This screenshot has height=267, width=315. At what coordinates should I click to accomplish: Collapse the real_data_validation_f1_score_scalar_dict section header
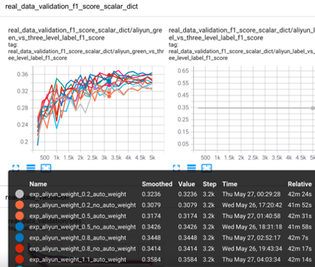(x=72, y=6)
